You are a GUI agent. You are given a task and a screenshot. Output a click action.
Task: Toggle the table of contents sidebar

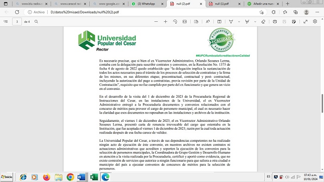tap(6, 21)
